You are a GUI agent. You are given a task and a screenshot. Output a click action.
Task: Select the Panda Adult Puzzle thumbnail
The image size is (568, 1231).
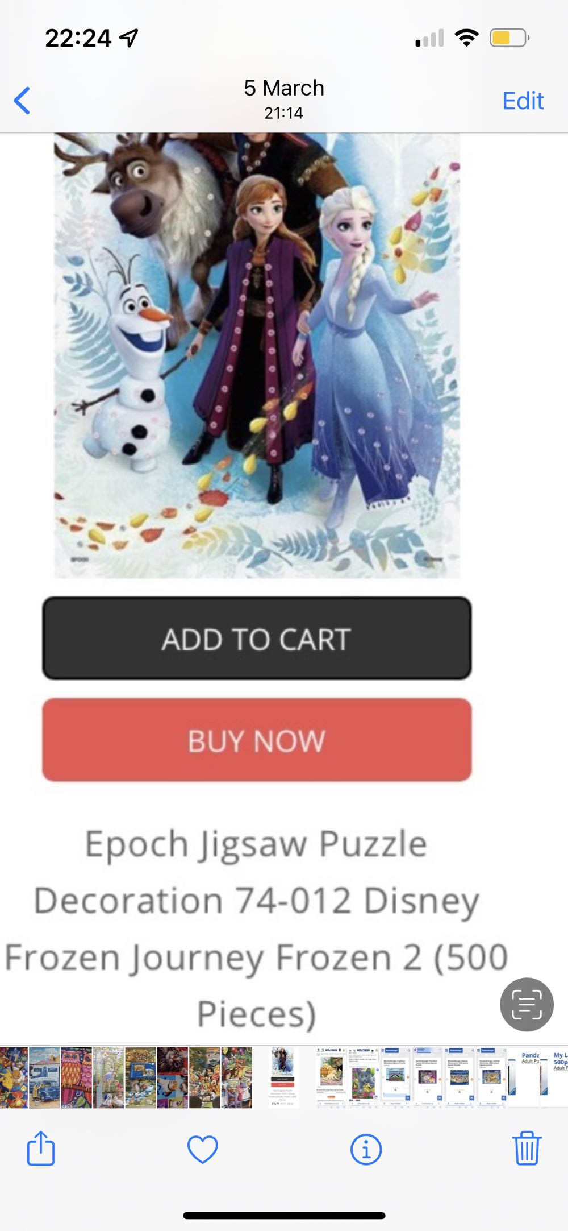(523, 1077)
